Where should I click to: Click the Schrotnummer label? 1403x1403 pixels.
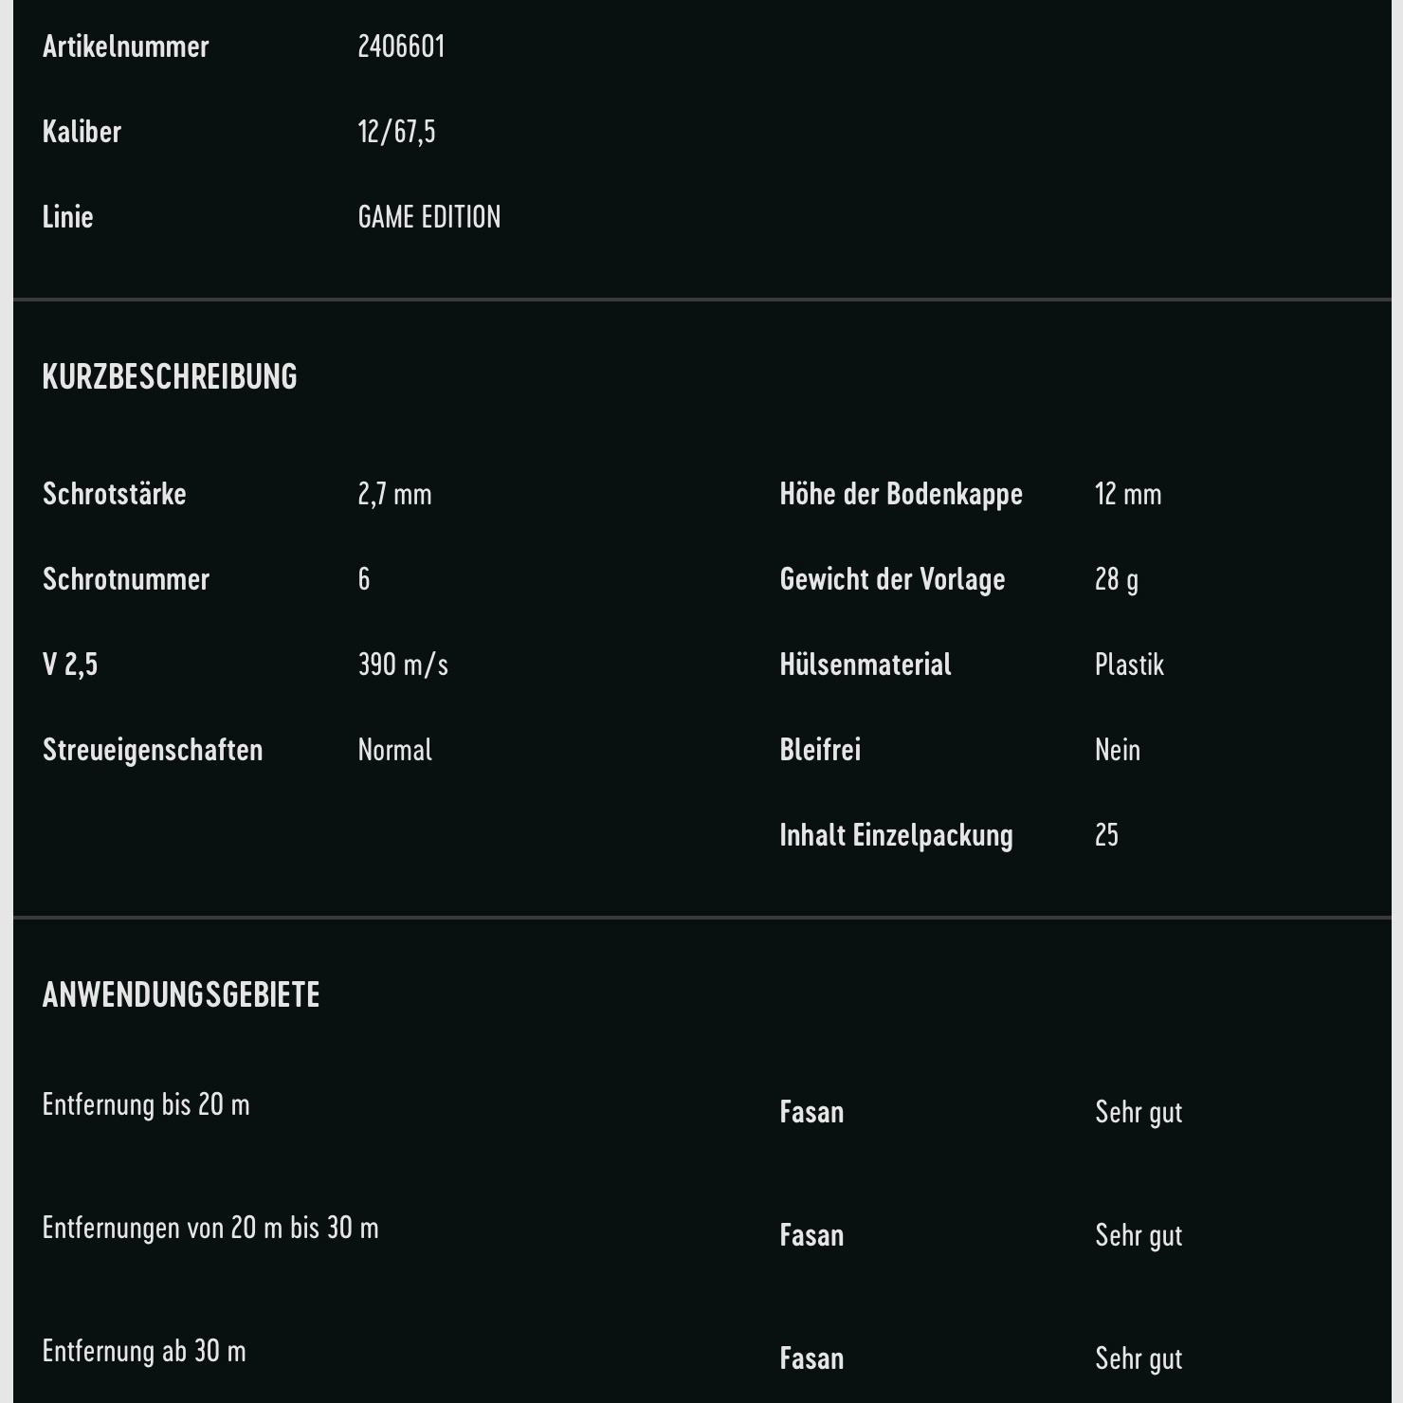(126, 579)
